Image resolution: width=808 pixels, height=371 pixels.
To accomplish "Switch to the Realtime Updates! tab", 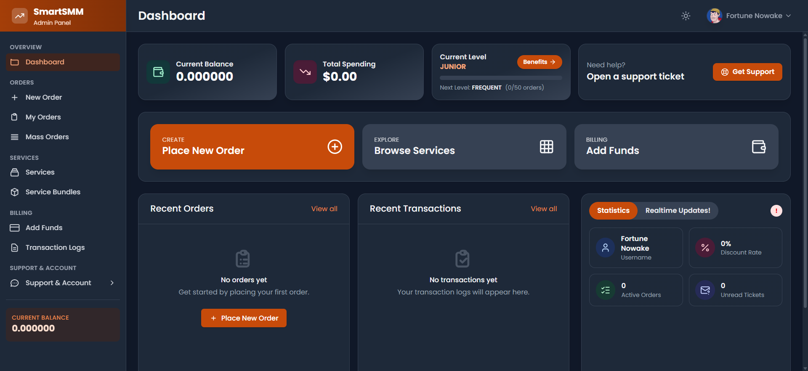I will click(x=678, y=211).
